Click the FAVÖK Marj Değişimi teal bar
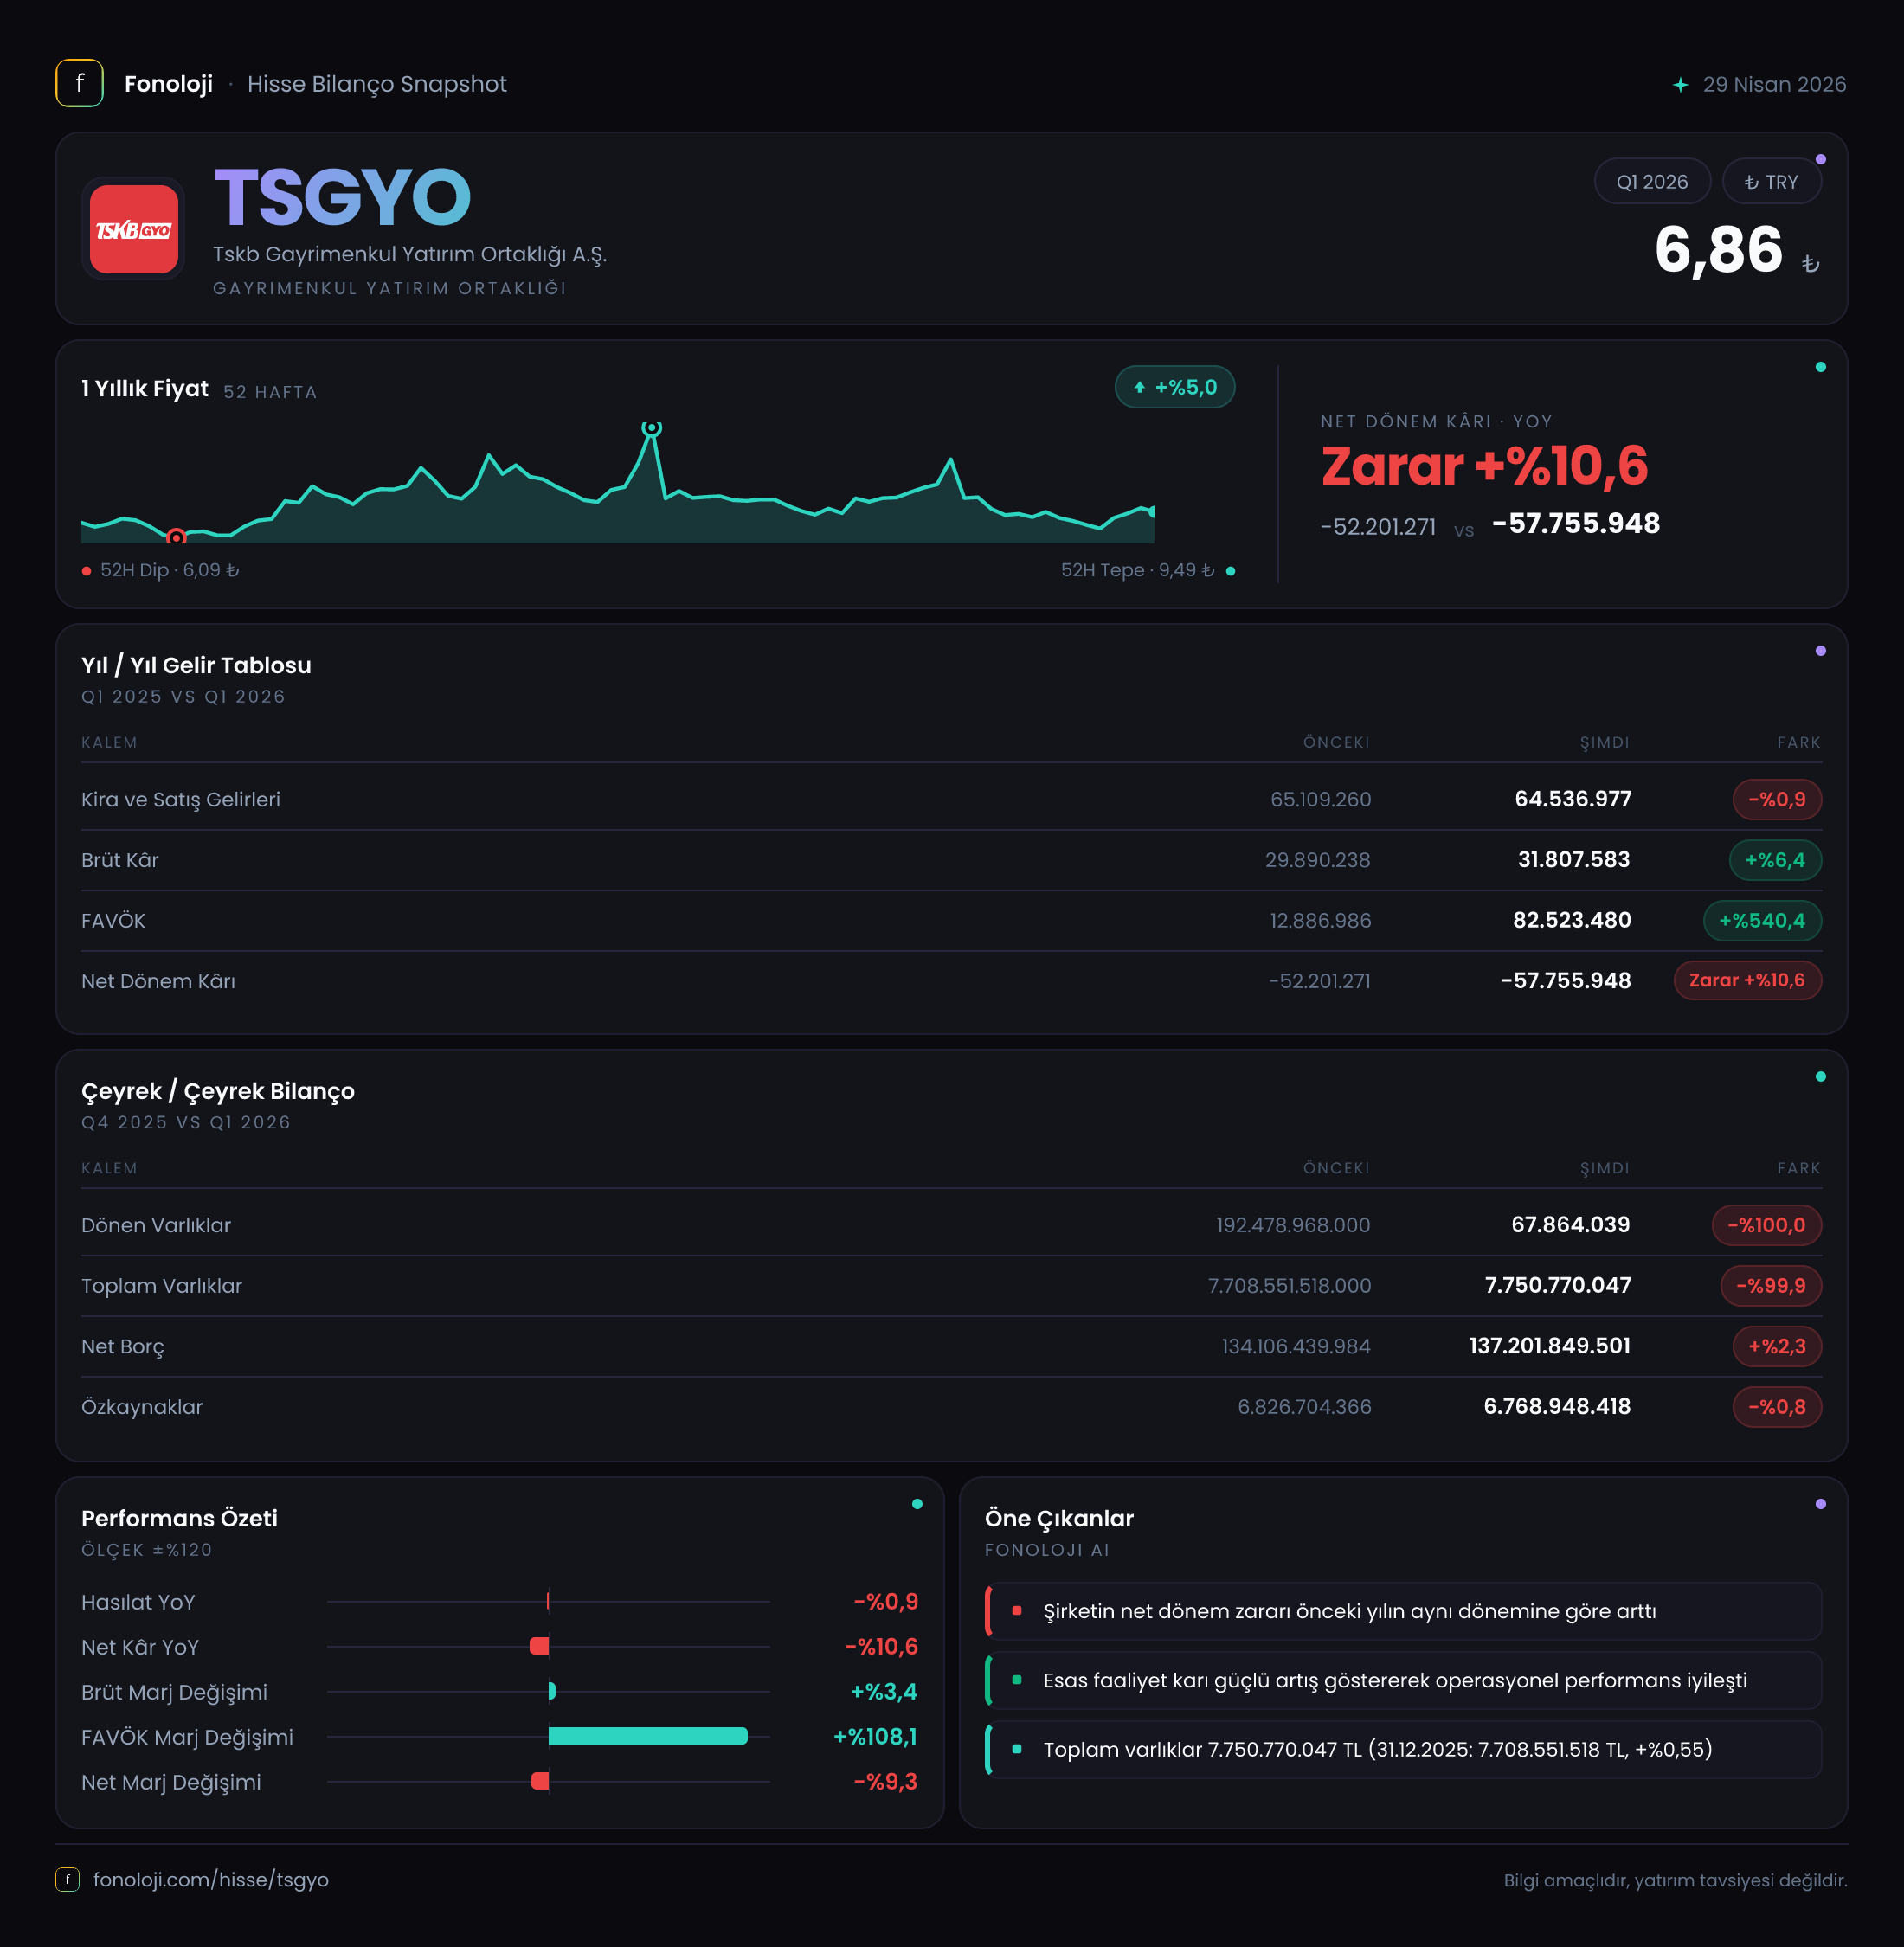The width and height of the screenshot is (1904, 1947). click(x=648, y=1736)
